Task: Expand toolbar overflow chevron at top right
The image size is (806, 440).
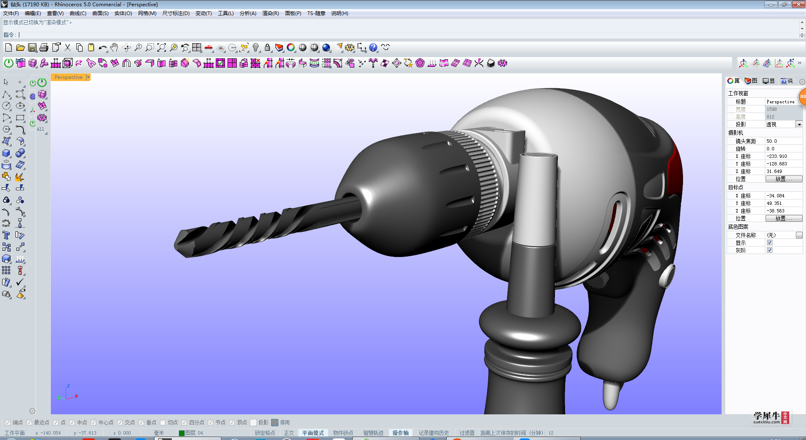Action: click(x=799, y=63)
